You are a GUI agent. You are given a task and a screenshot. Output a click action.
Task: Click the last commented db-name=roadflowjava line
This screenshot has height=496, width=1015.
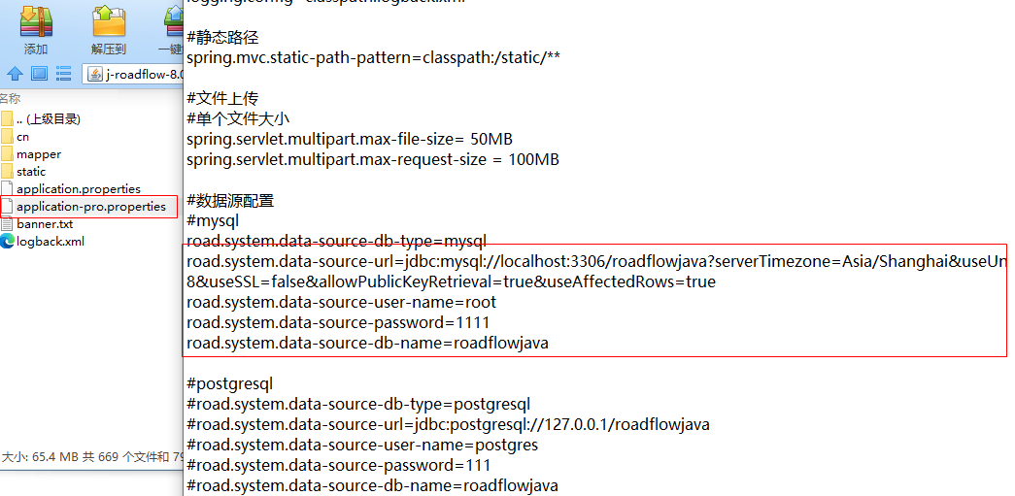coord(372,485)
